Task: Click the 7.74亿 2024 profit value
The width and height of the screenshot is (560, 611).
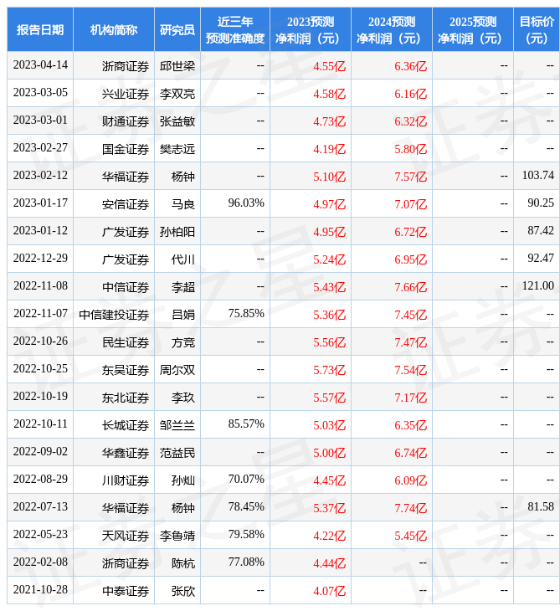Action: [411, 509]
